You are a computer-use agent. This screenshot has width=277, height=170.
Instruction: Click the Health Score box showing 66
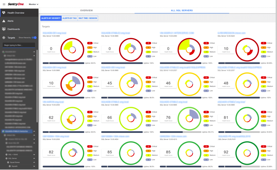click(x=109, y=119)
